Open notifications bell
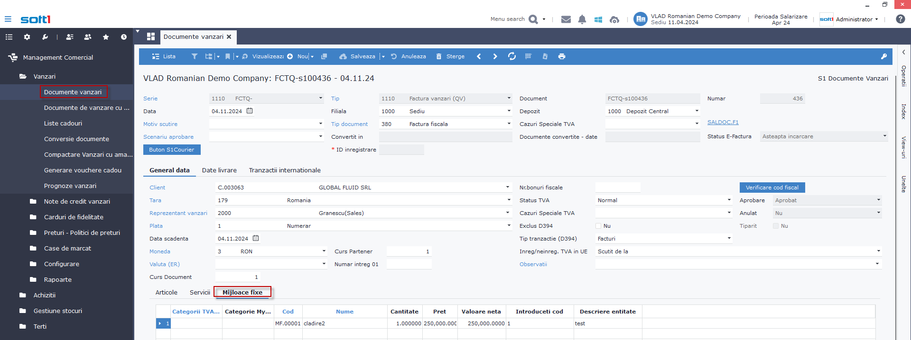This screenshot has height=340, width=911. coord(582,19)
